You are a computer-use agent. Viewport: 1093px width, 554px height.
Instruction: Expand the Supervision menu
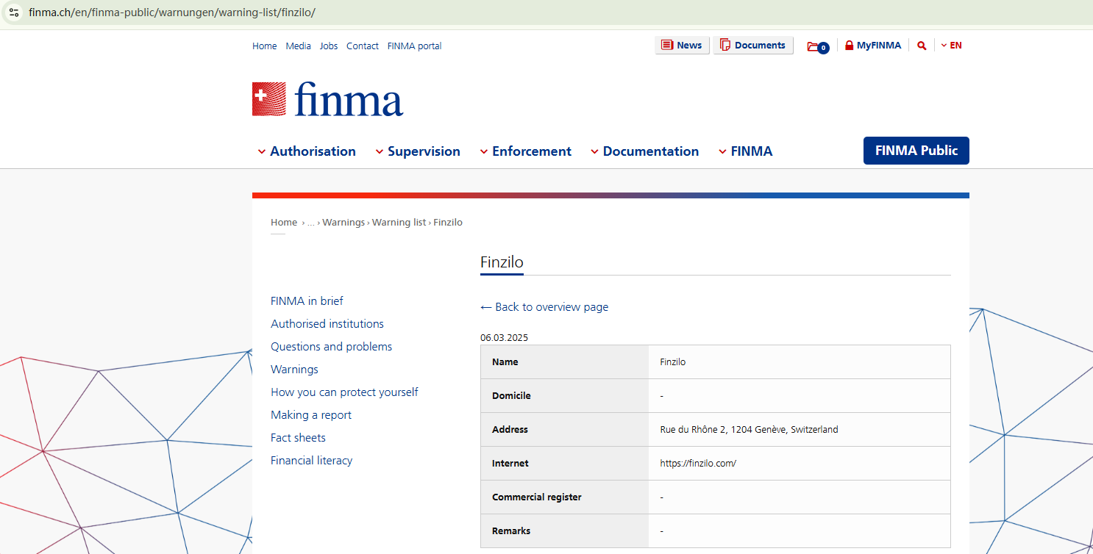click(418, 151)
